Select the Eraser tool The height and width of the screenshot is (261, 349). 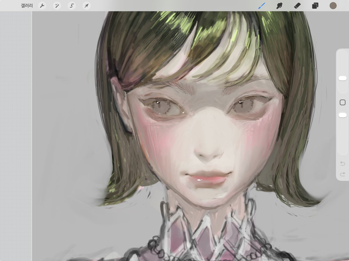297,6
